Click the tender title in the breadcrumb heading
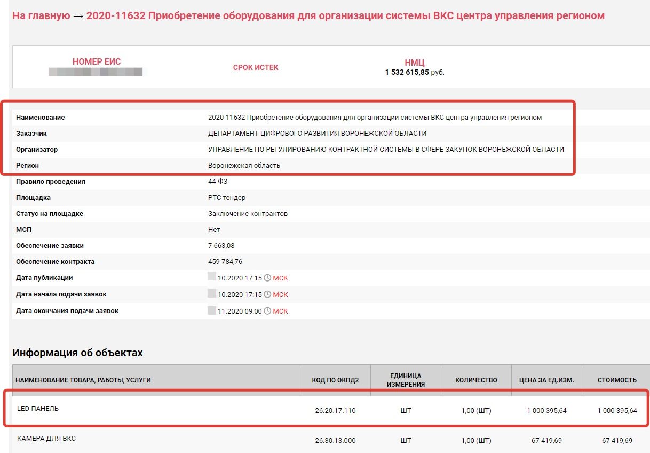The width and height of the screenshot is (650, 453). pos(345,16)
